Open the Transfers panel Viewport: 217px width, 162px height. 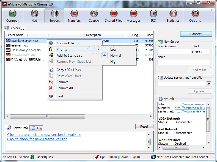click(x=74, y=16)
